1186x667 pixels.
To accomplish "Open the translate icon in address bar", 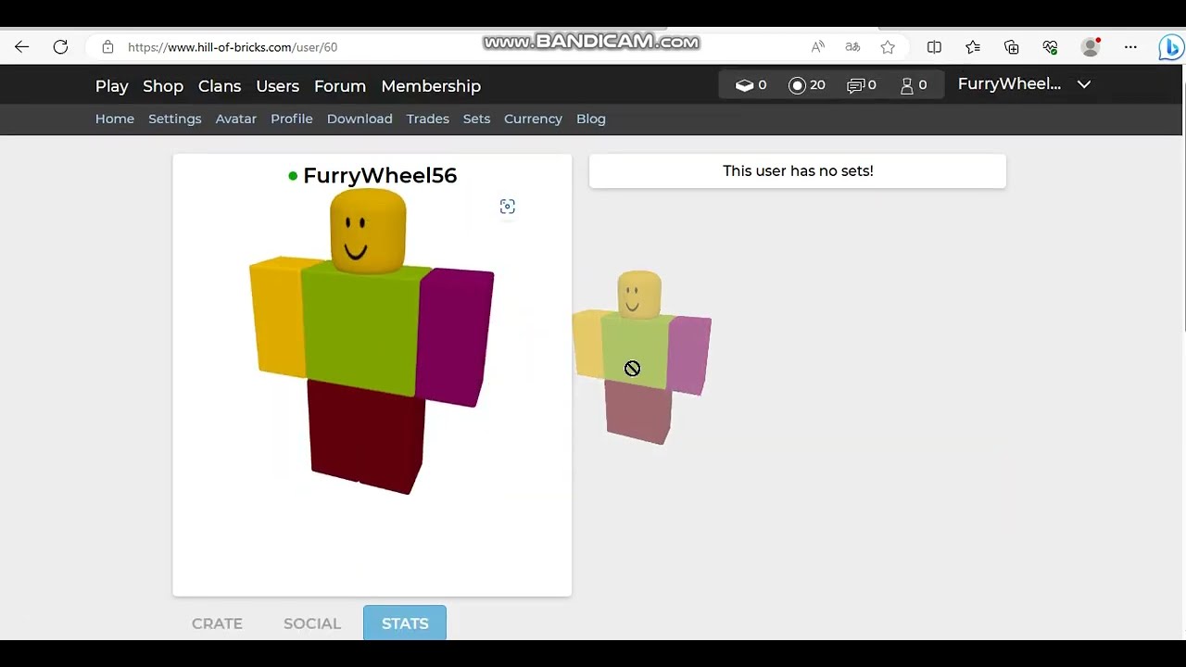I will click(852, 47).
